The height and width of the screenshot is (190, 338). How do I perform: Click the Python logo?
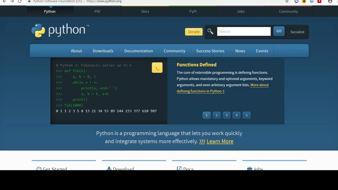(x=60, y=31)
